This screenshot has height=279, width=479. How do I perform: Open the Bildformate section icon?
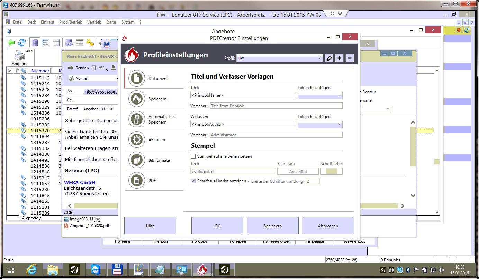point(137,160)
